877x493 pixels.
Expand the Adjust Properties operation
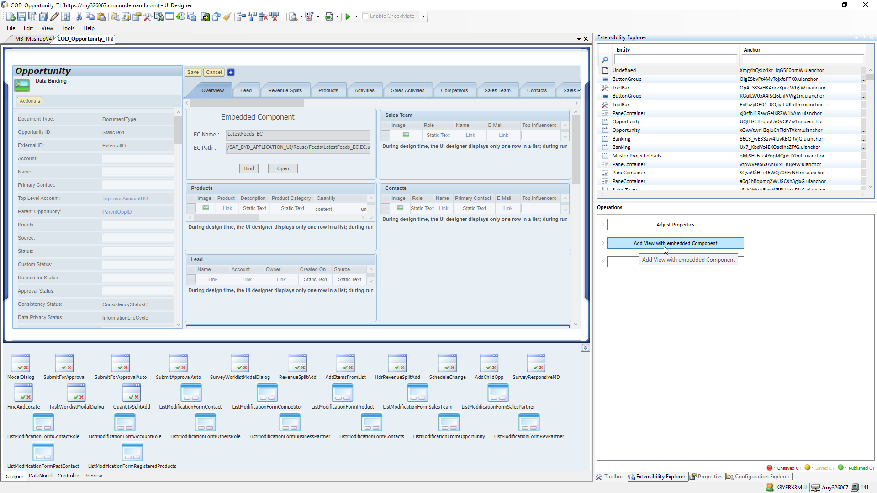tap(603, 224)
